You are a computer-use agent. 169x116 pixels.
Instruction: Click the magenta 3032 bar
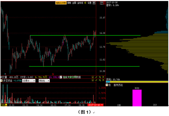pos(137,98)
